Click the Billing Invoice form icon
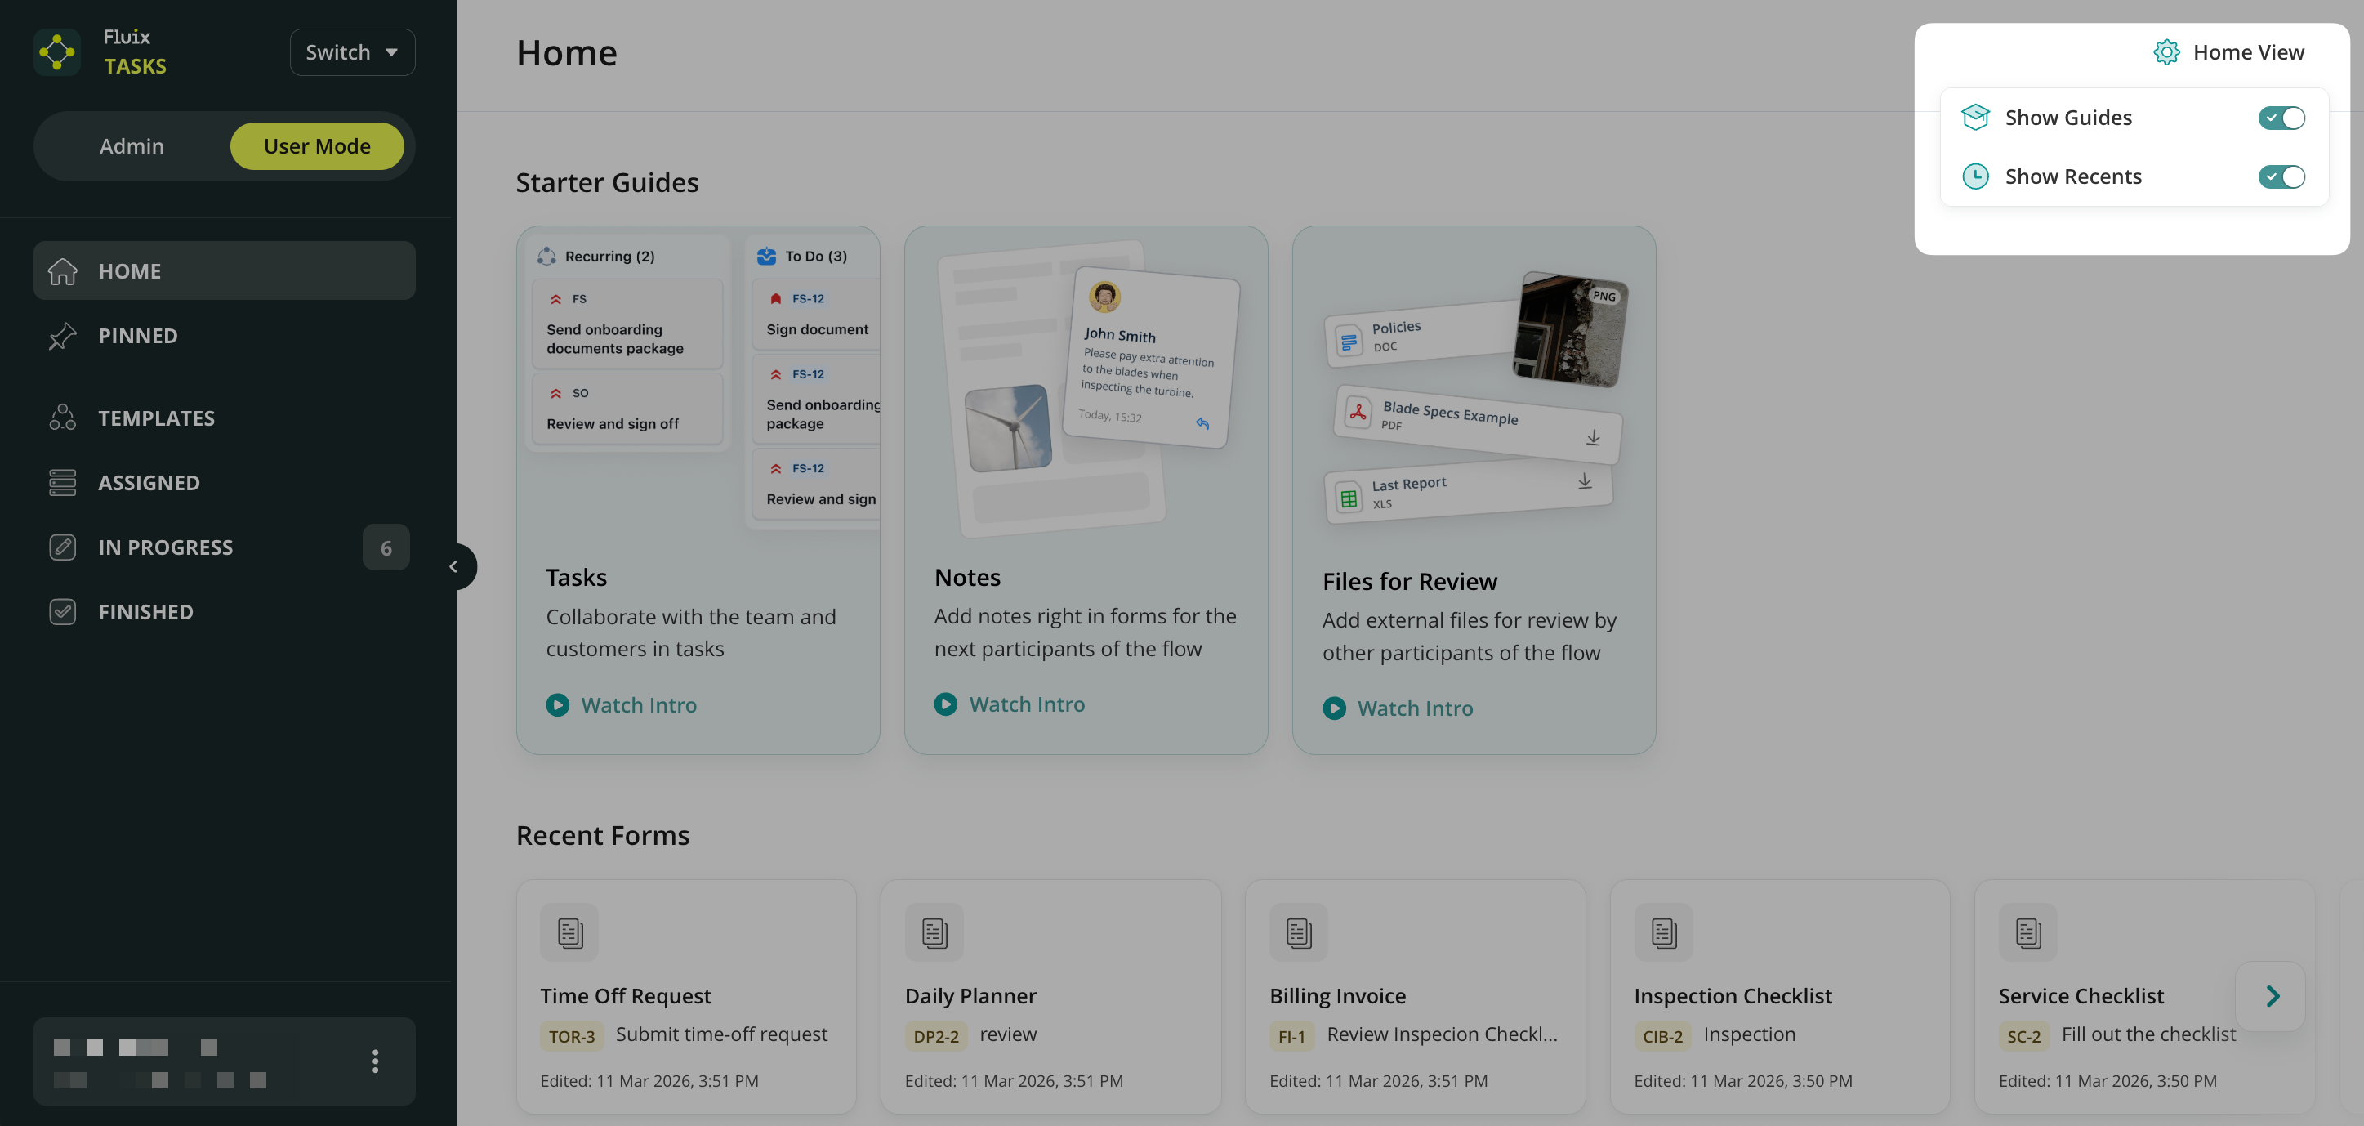This screenshot has height=1126, width=2364. point(1299,932)
